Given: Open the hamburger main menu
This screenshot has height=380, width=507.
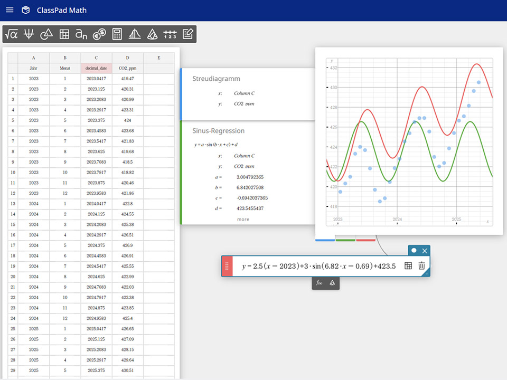Looking at the screenshot, I should click(10, 10).
